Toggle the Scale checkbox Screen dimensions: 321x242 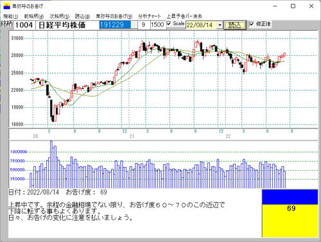tap(169, 24)
